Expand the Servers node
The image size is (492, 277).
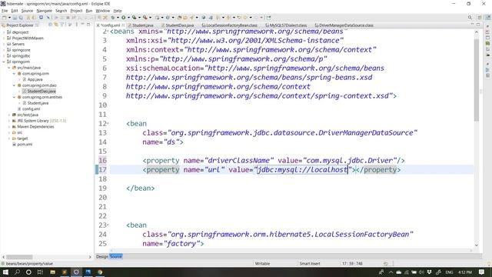[4, 45]
